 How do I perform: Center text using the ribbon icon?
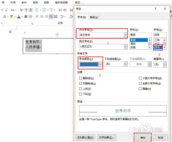[42, 17]
